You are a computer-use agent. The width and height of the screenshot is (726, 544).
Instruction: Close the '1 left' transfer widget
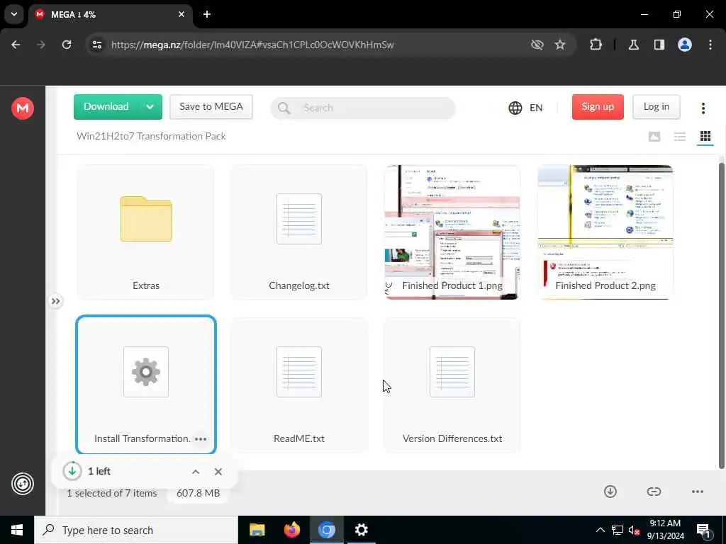[x=218, y=471]
